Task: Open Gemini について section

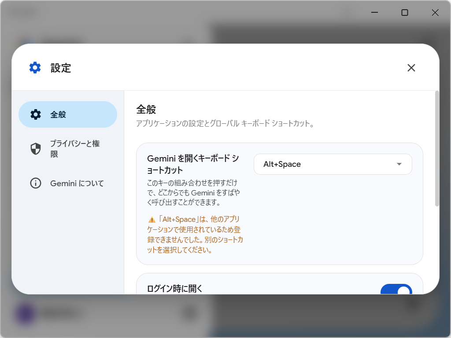Action: 68,183
